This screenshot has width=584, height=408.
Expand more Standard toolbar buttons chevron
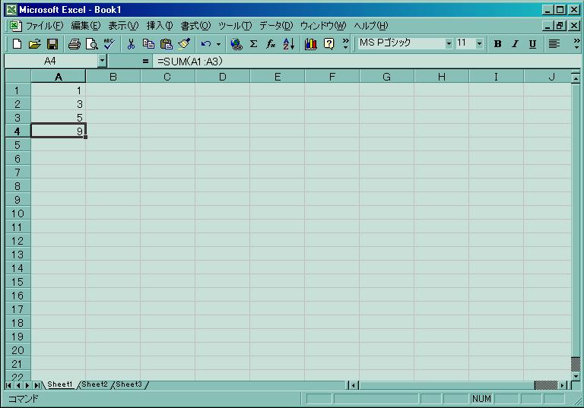point(346,43)
